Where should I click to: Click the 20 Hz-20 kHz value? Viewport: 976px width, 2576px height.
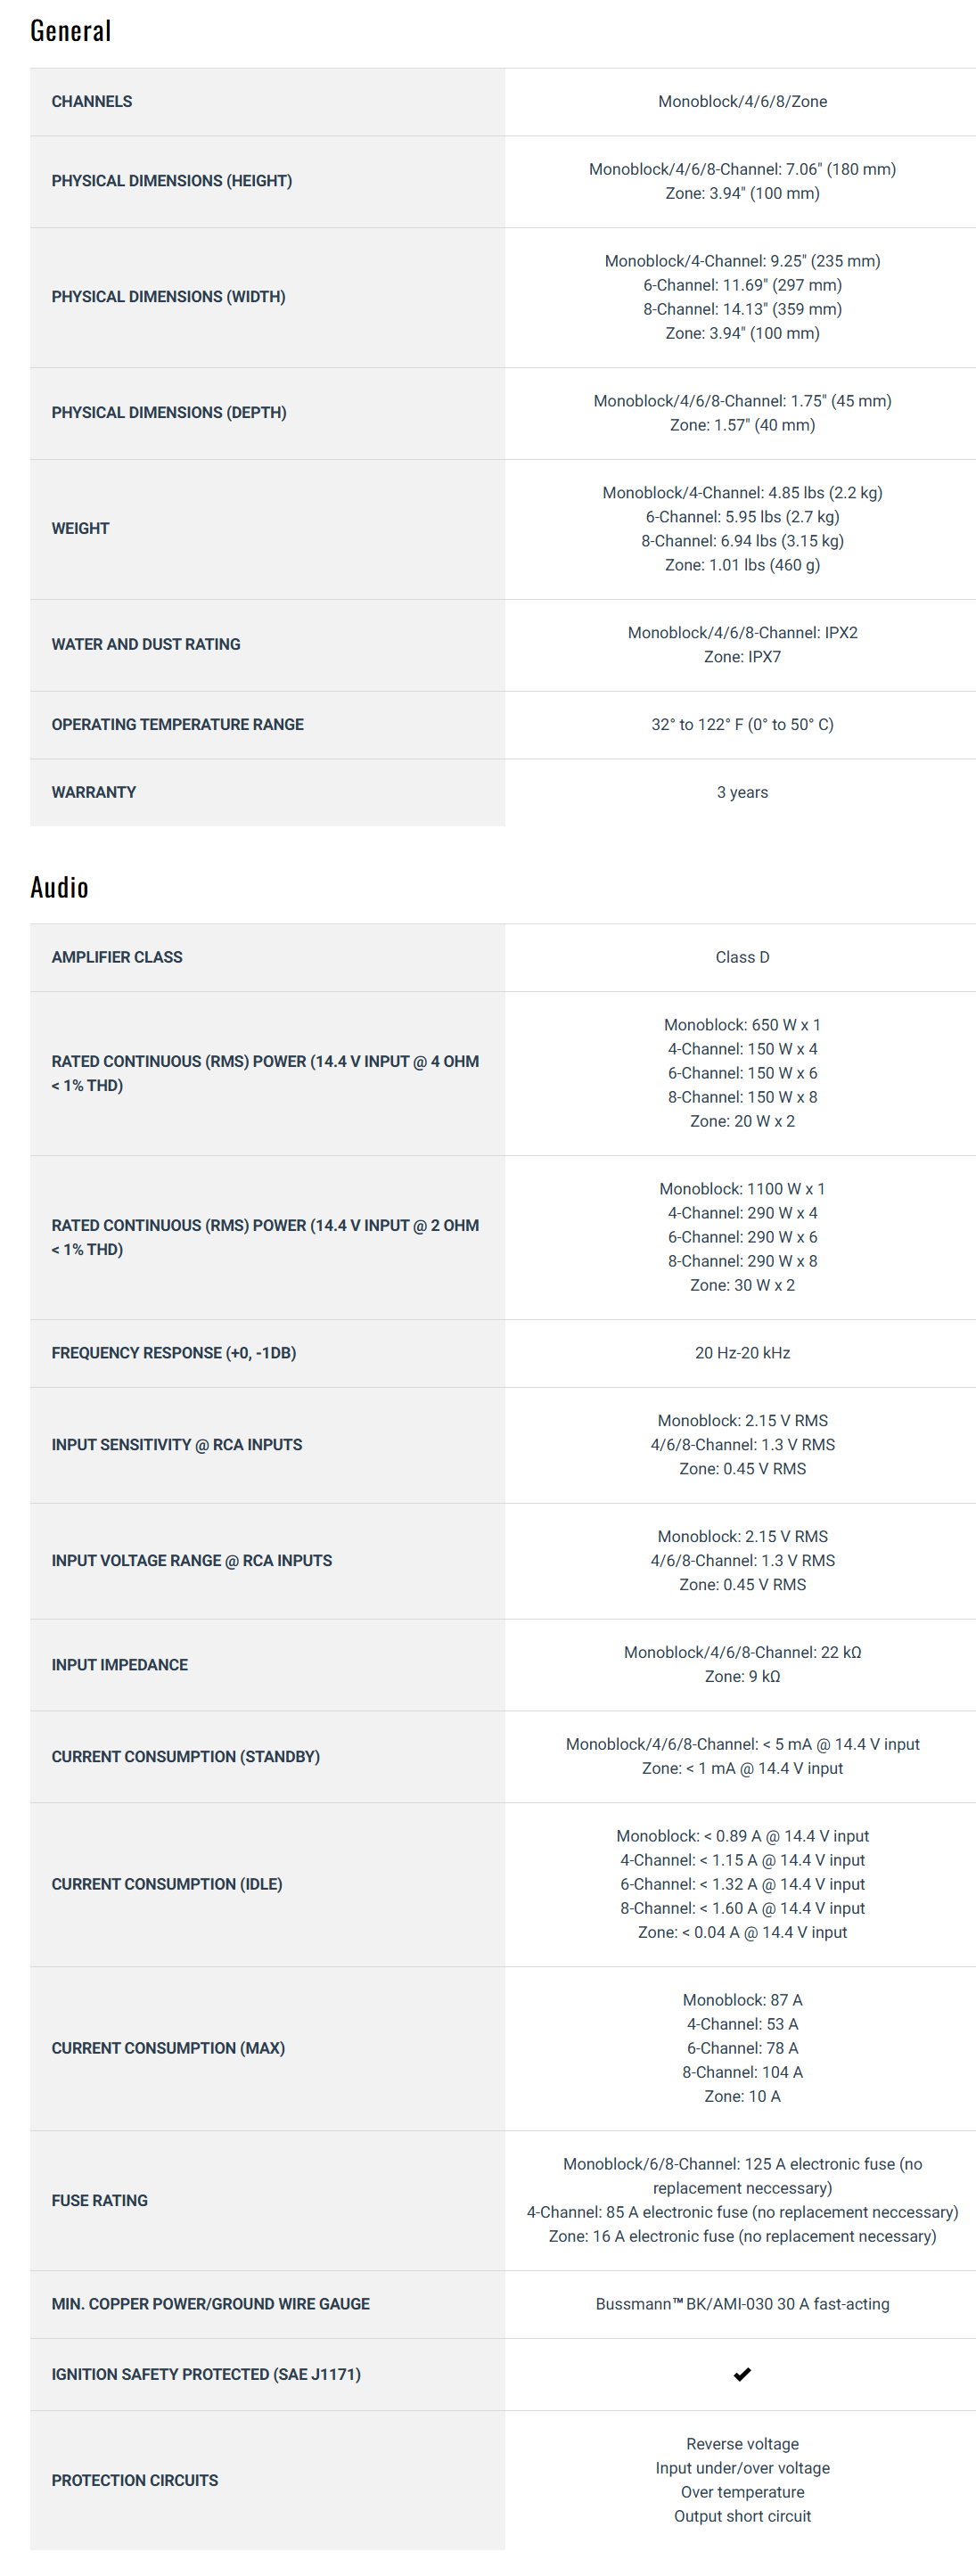click(x=742, y=1353)
